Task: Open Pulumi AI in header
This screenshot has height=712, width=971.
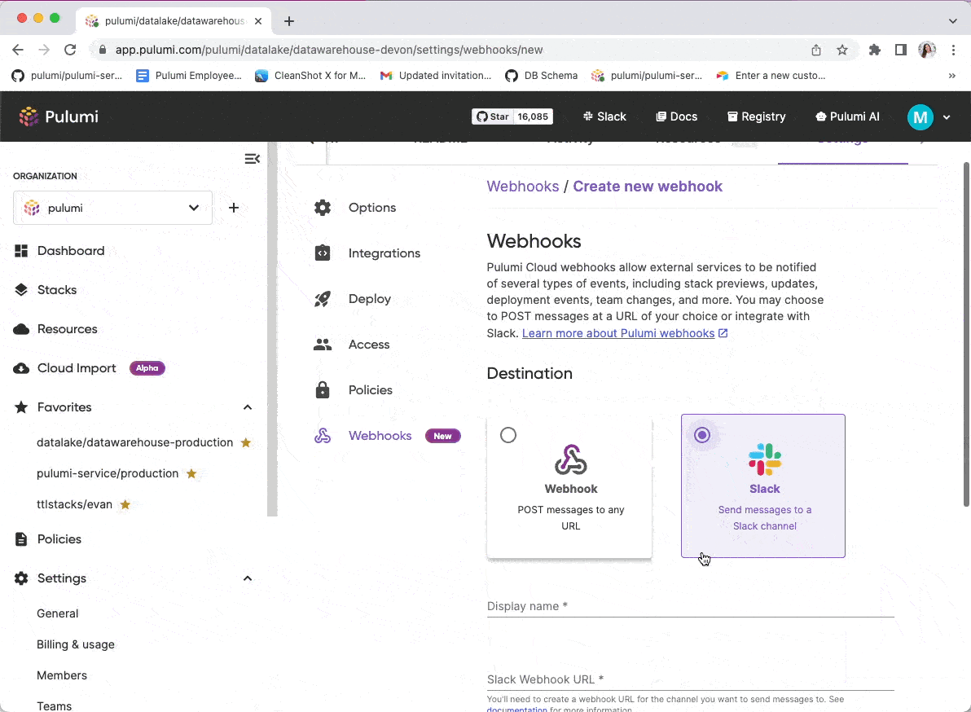Action: [x=847, y=116]
